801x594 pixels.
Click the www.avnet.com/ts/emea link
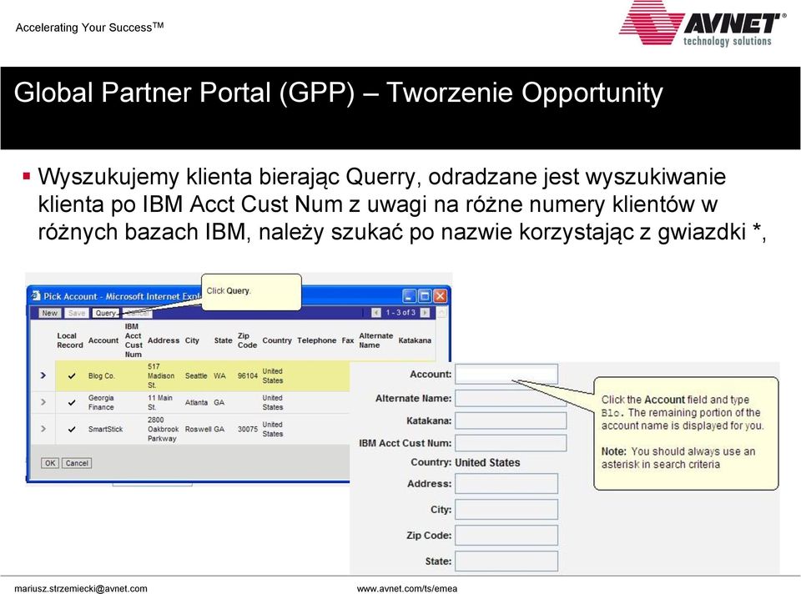tap(406, 588)
